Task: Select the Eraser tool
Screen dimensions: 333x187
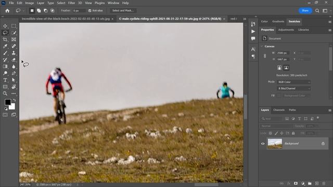Action: click(x=14, y=60)
